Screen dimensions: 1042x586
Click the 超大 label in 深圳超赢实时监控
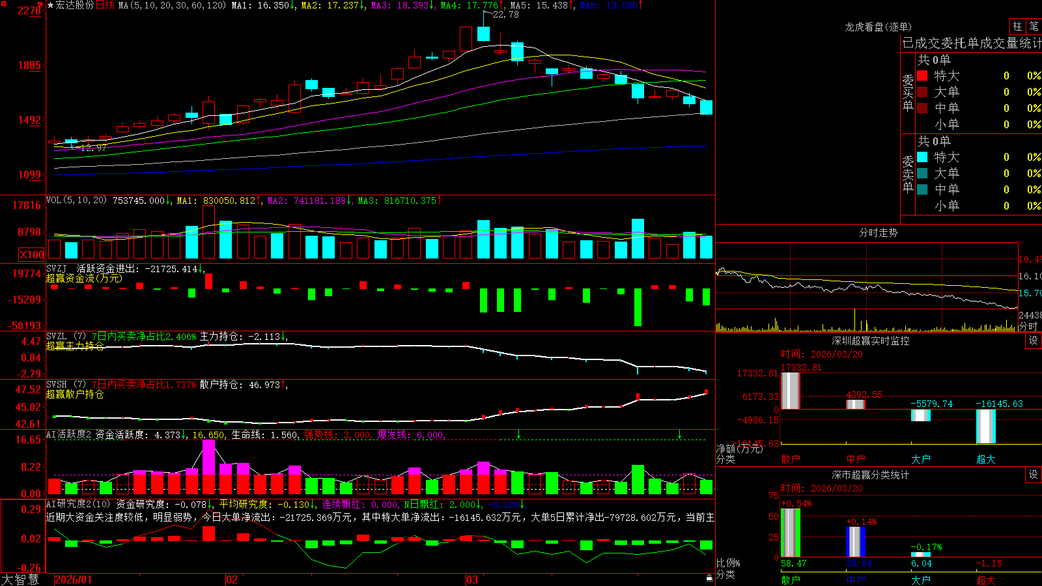coord(985,459)
